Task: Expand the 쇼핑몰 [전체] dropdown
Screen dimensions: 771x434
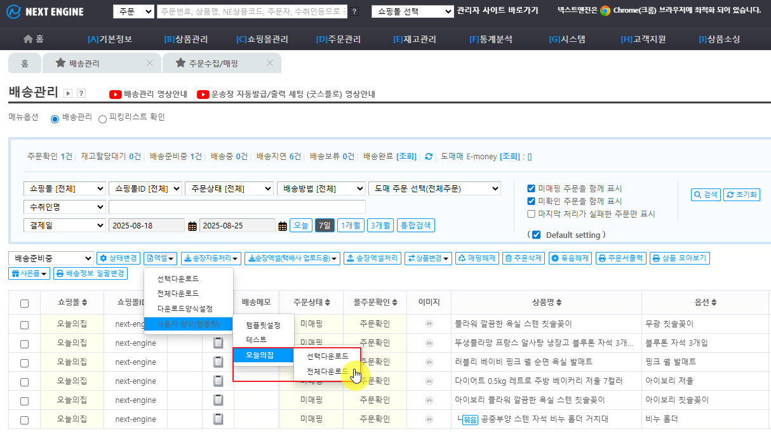Action: 64,188
